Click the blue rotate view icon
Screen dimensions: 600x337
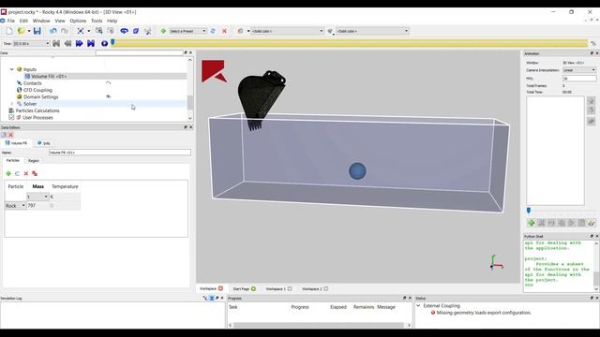(124, 31)
